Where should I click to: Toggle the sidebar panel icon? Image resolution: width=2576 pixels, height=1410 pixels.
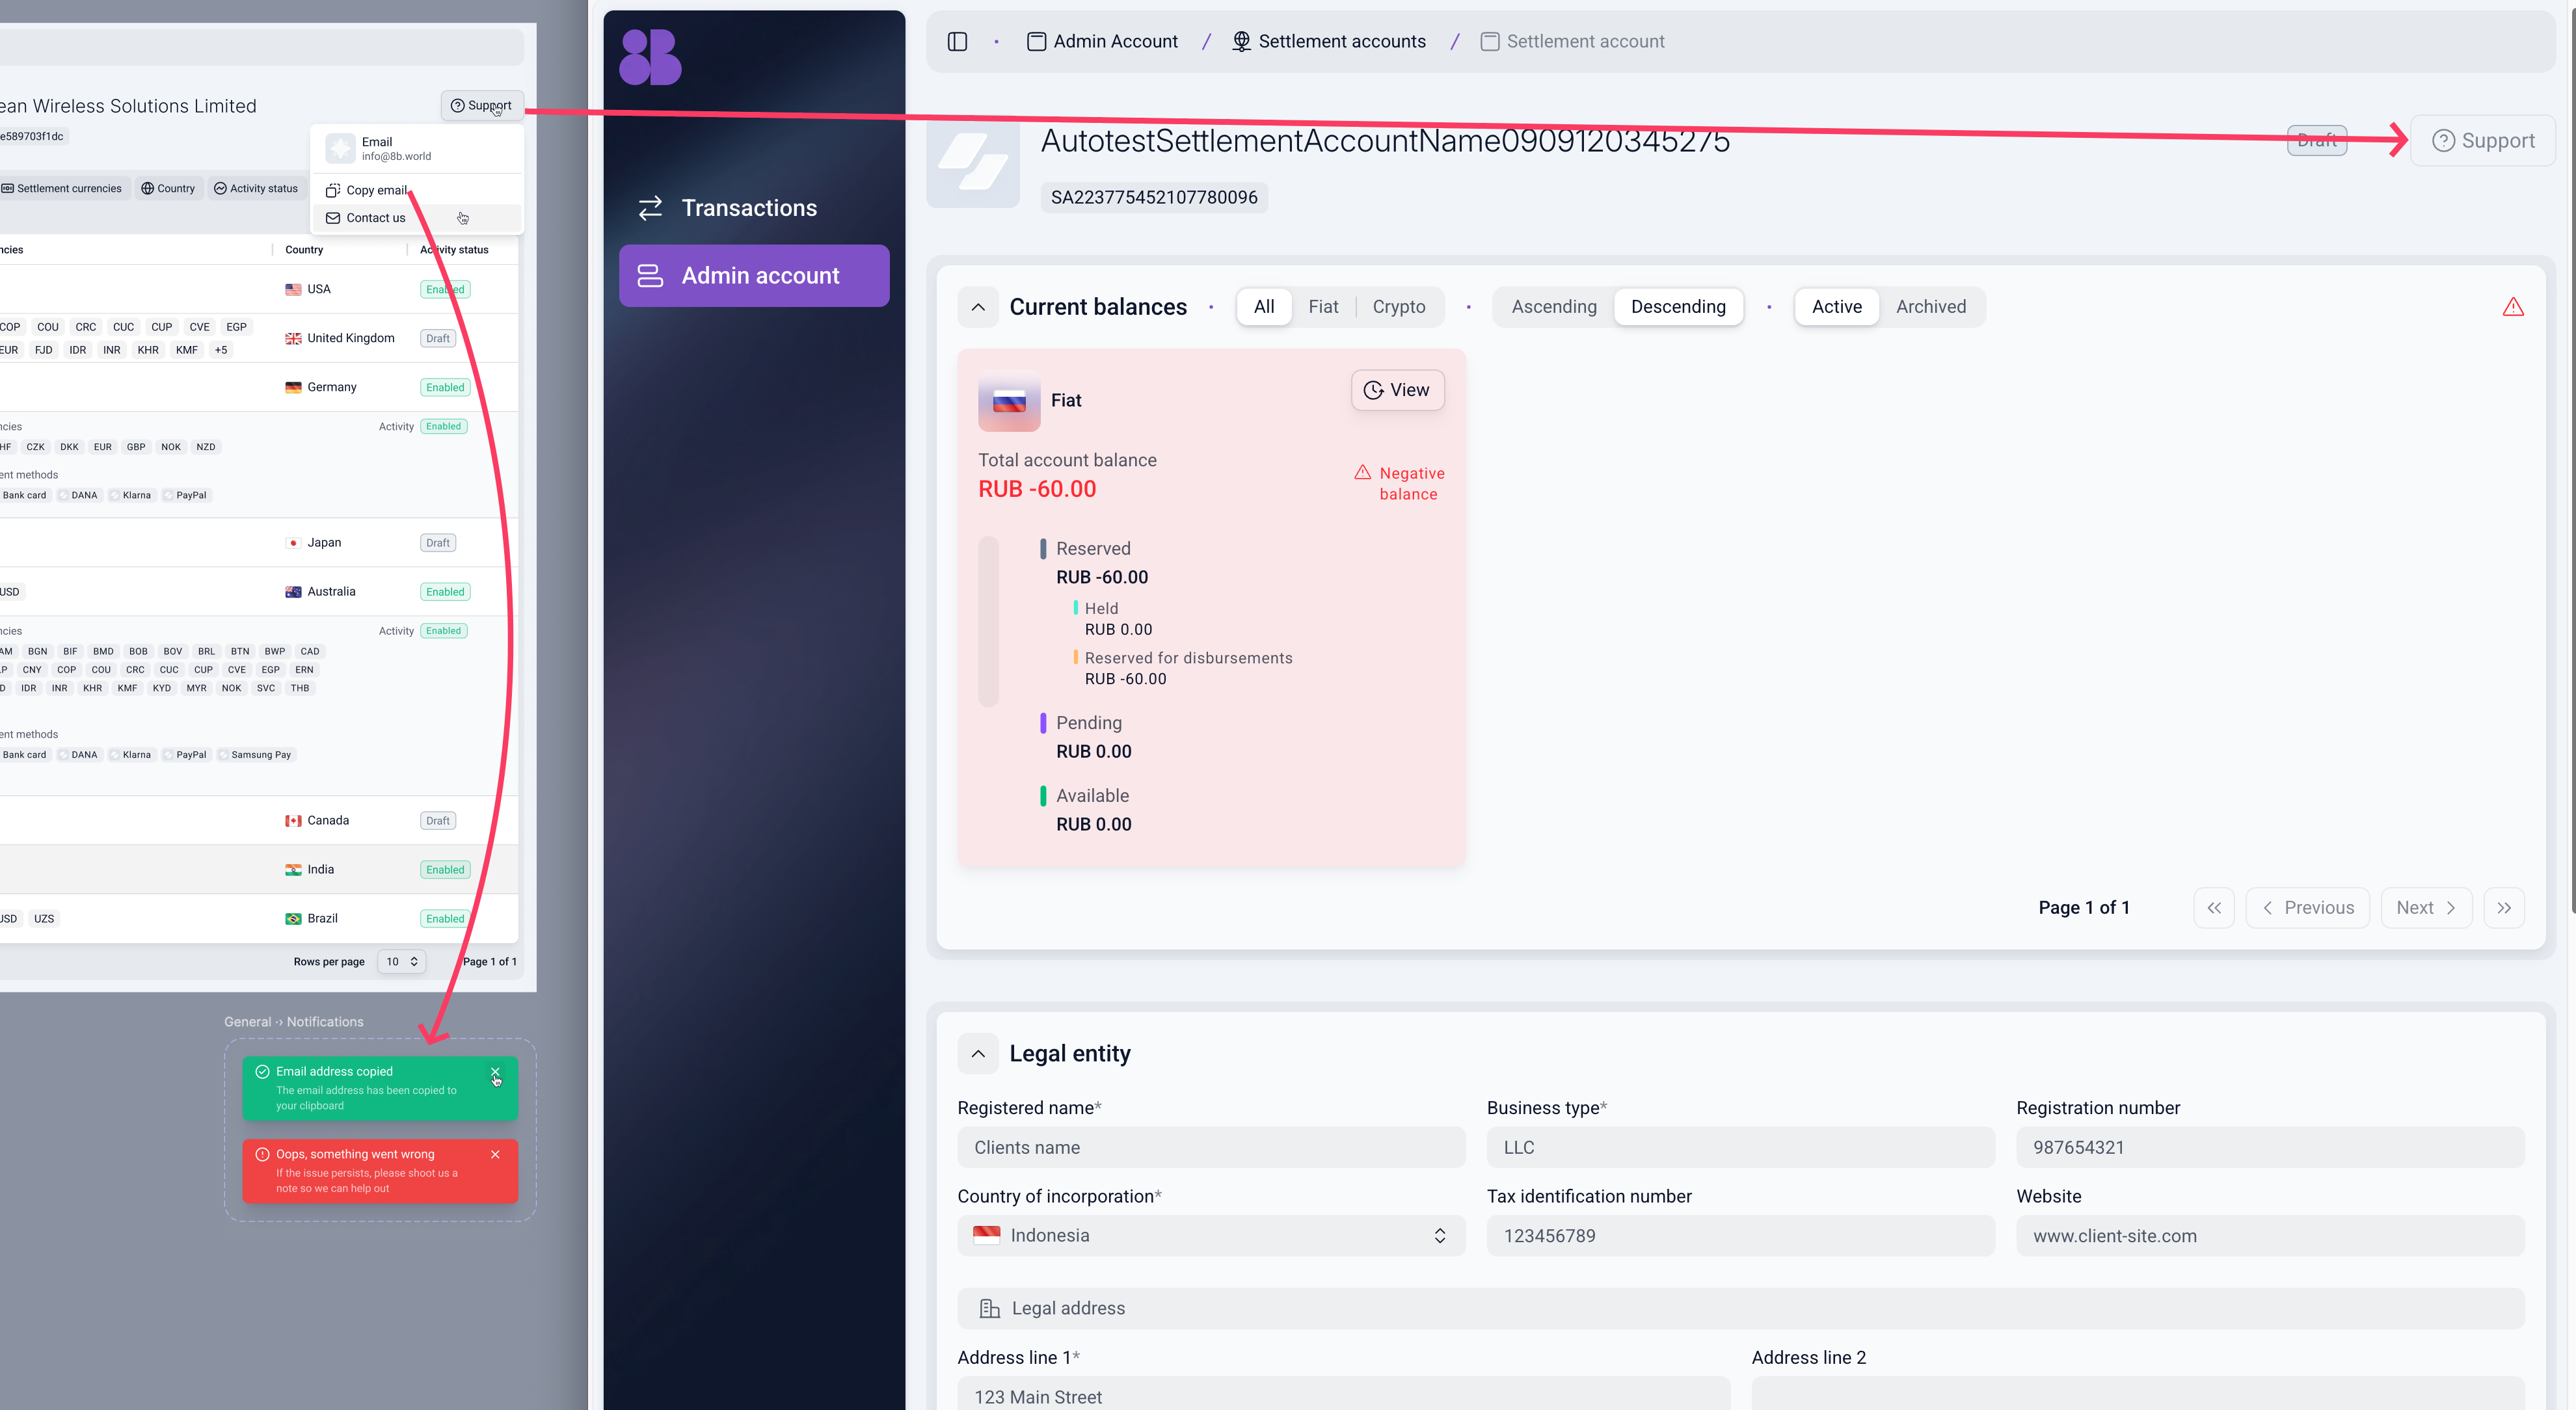point(957,41)
